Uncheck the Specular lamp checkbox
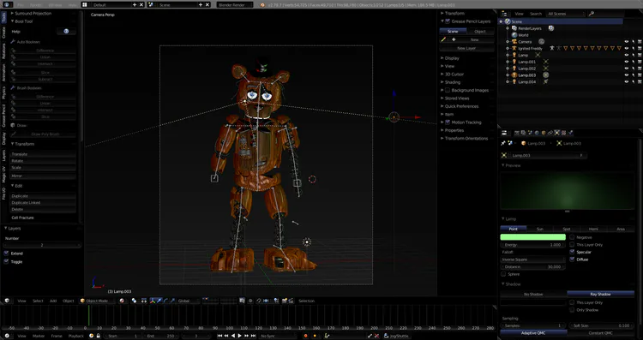643x340 pixels. pyautogui.click(x=572, y=252)
